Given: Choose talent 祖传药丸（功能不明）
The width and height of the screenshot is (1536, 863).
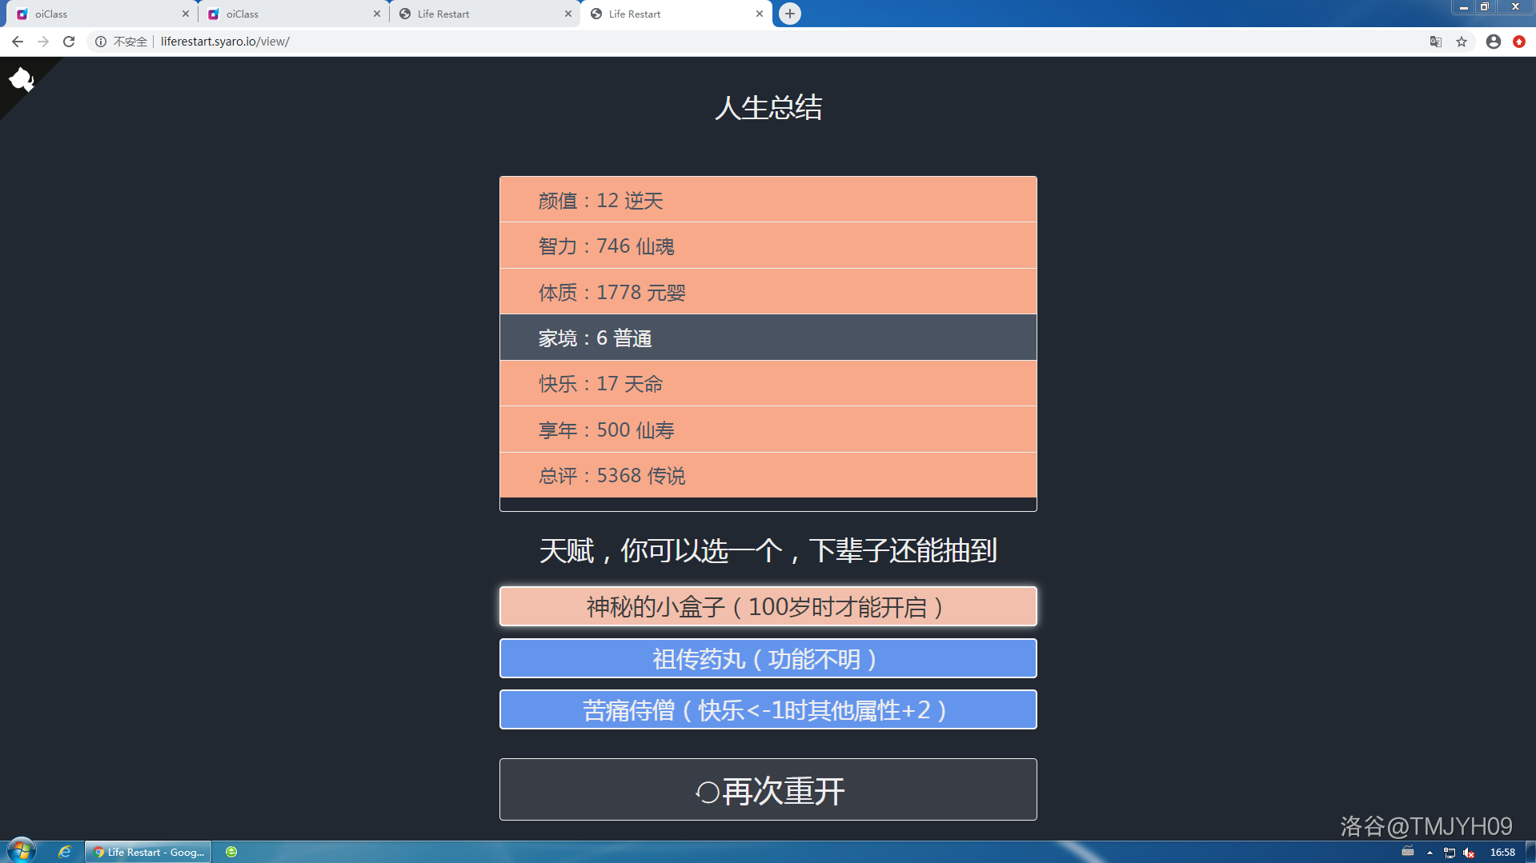Looking at the screenshot, I should coord(768,658).
